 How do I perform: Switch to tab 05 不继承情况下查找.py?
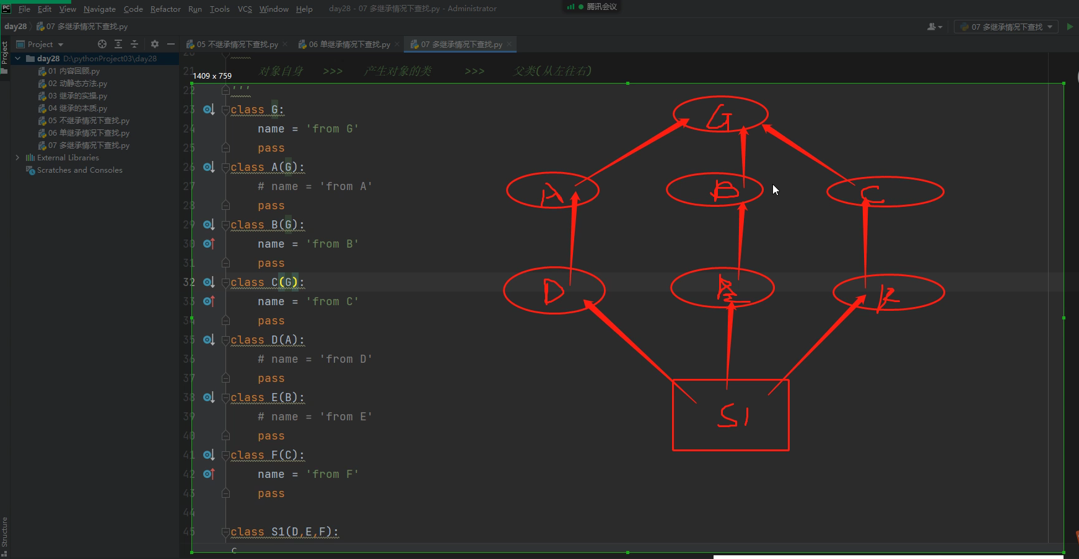pyautogui.click(x=237, y=45)
